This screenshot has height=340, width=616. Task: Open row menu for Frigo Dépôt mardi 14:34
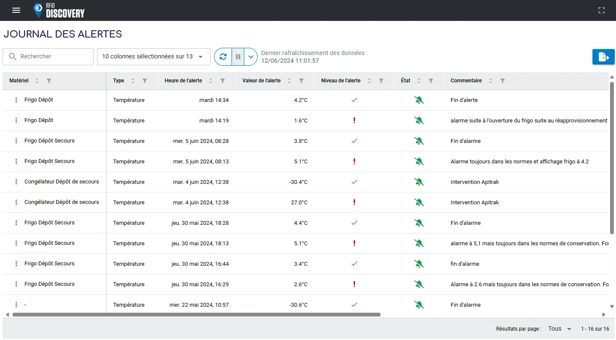pos(16,100)
